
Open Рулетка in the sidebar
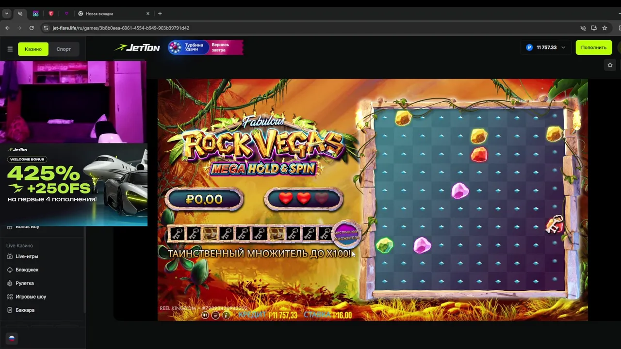(24, 283)
